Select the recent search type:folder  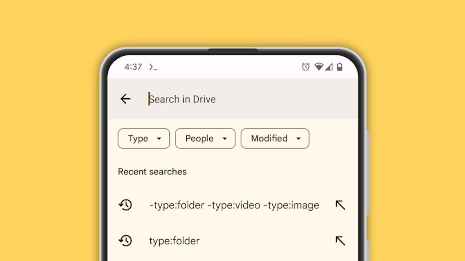[x=174, y=241]
